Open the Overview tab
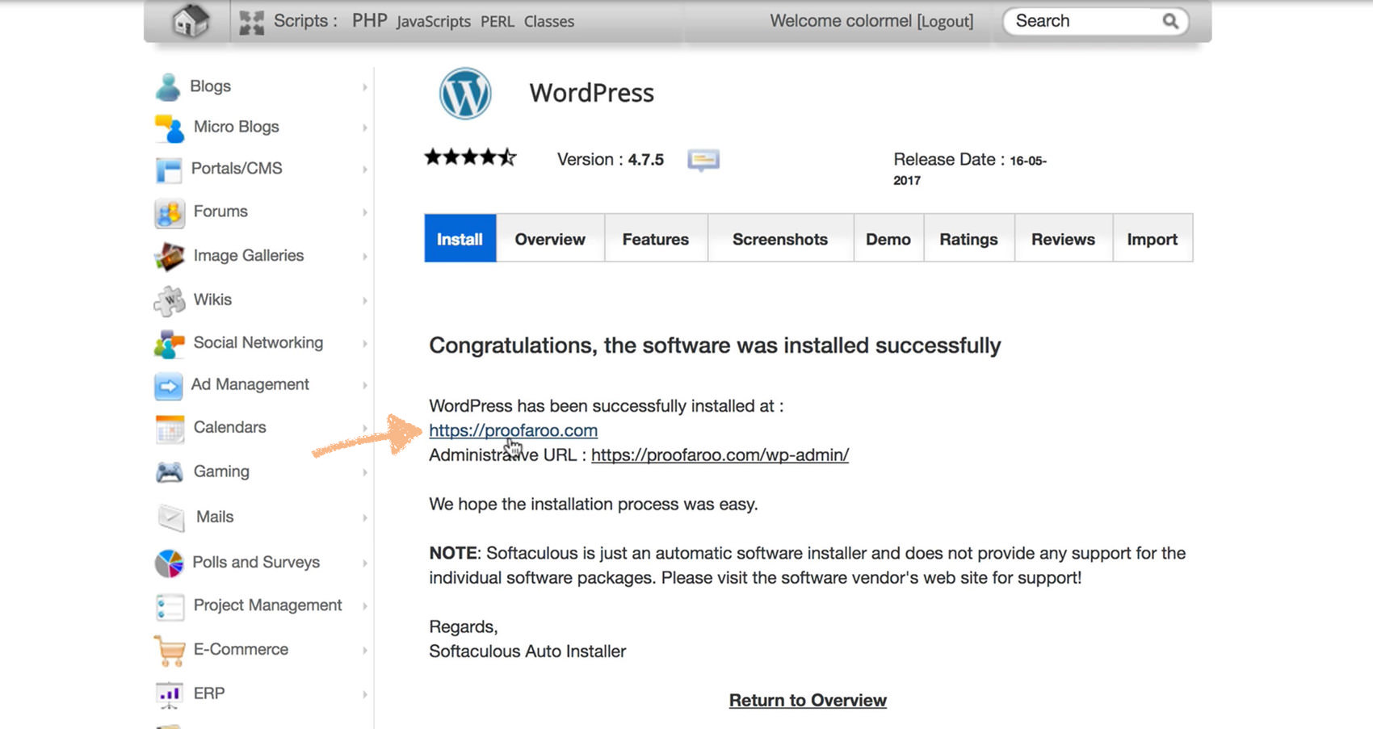The image size is (1373, 729). point(550,238)
